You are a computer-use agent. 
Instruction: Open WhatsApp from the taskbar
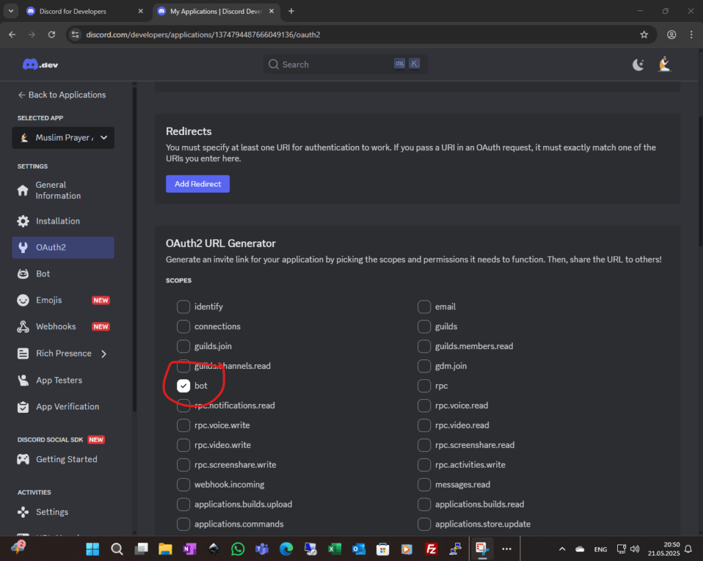(x=238, y=549)
